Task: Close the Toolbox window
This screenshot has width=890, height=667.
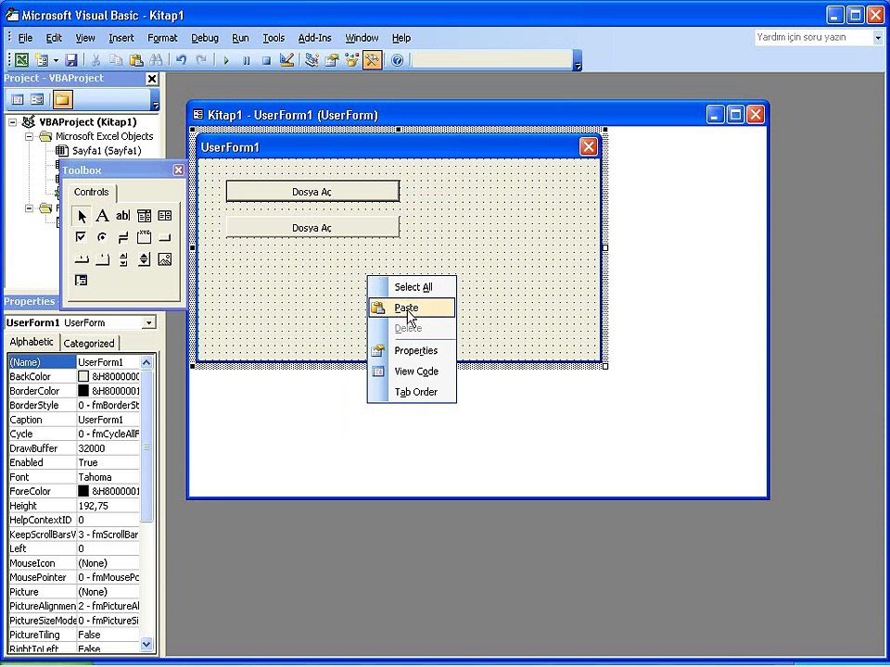Action: 178,170
